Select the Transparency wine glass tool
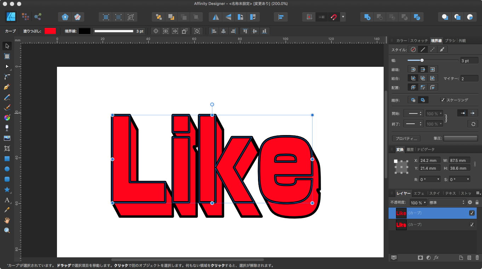This screenshot has height=269, width=482. pyautogui.click(x=7, y=128)
